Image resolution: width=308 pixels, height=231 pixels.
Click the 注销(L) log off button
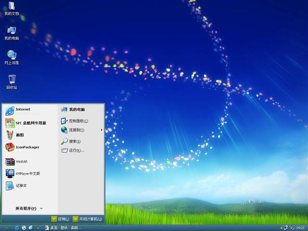pos(60,219)
